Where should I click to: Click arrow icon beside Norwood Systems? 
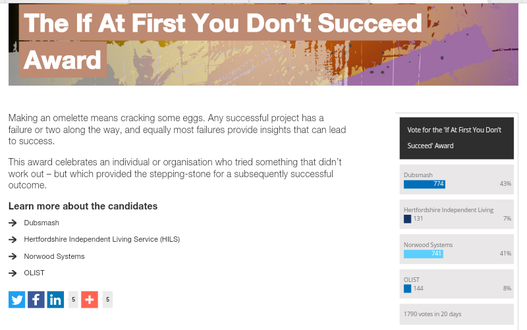click(13, 256)
